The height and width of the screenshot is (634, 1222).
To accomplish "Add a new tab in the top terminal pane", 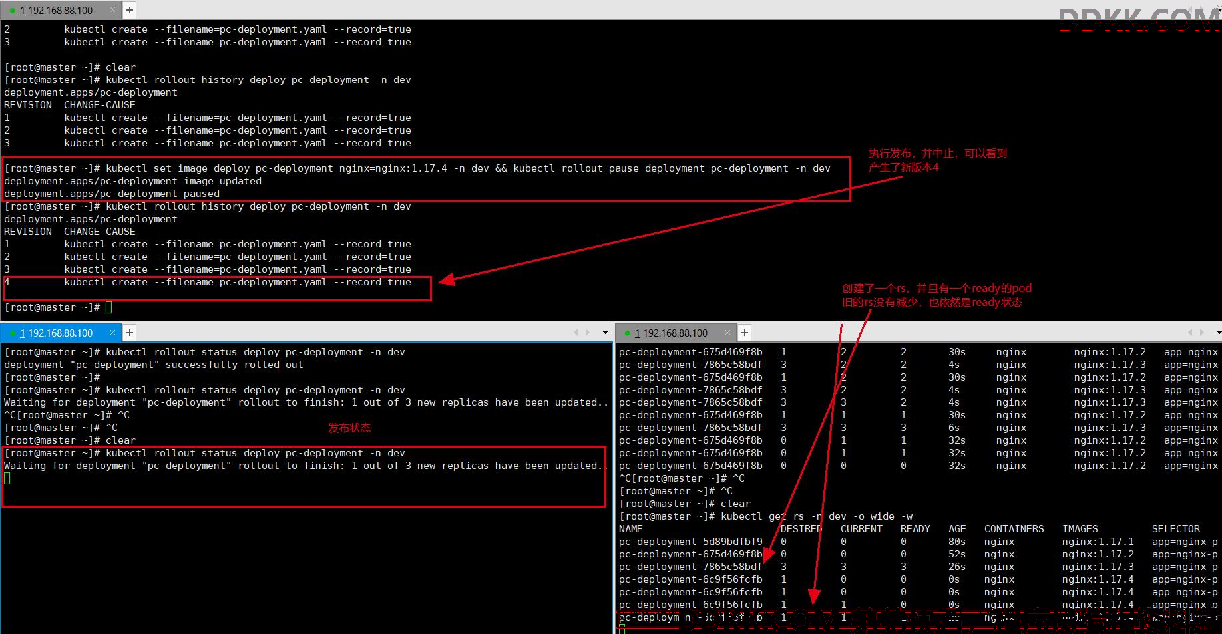I will pos(130,10).
